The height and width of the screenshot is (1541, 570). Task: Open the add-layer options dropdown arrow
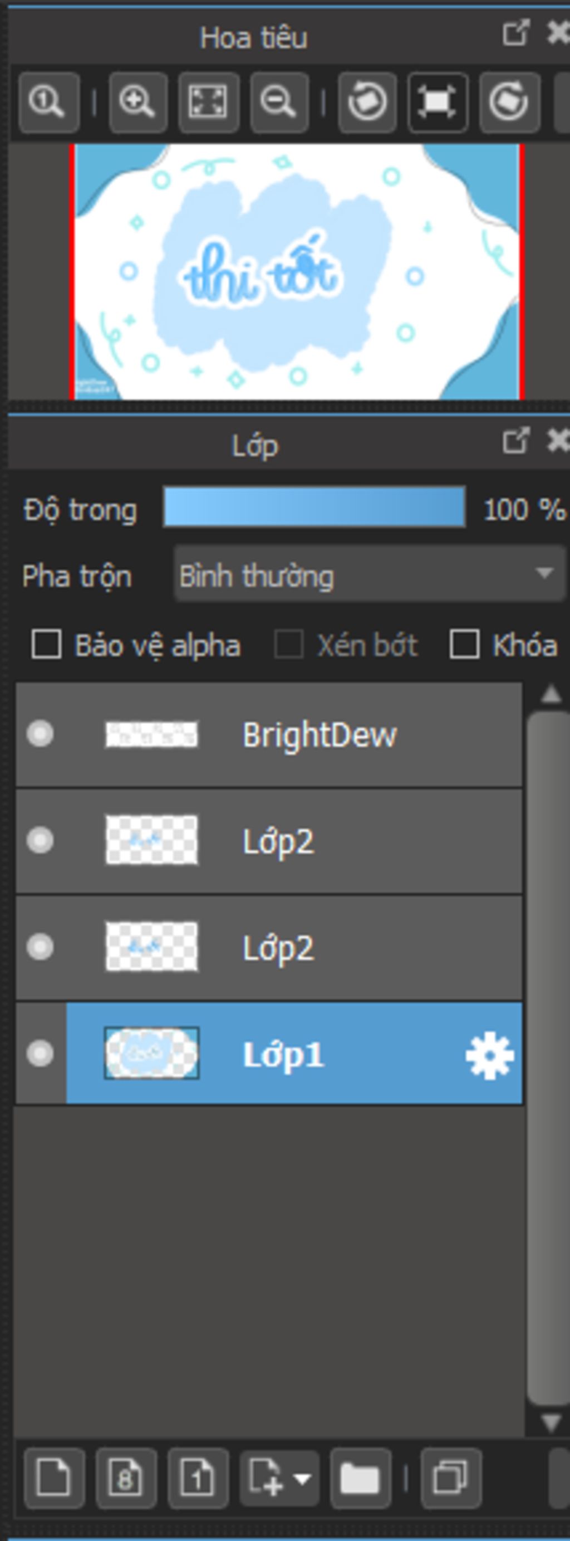[x=302, y=1479]
